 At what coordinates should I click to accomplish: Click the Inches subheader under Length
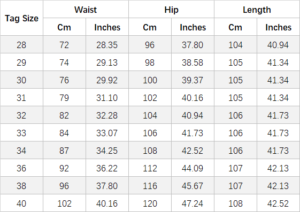click(279, 27)
